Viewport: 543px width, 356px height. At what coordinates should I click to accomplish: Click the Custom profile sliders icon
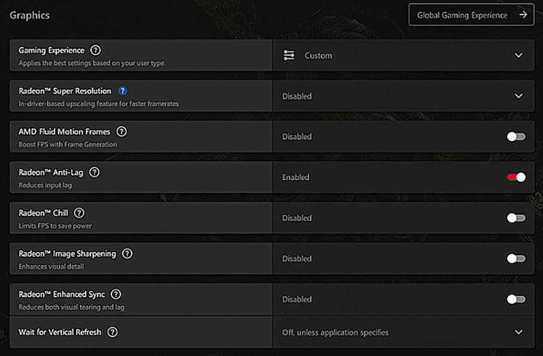click(289, 55)
